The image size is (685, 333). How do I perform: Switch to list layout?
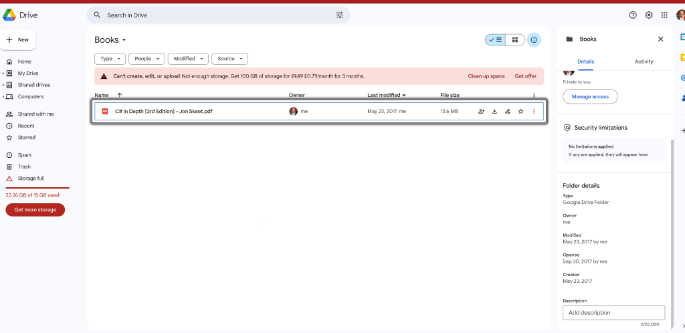[496, 39]
